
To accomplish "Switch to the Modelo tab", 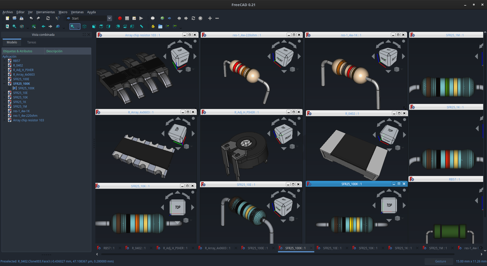I will coord(12,42).
